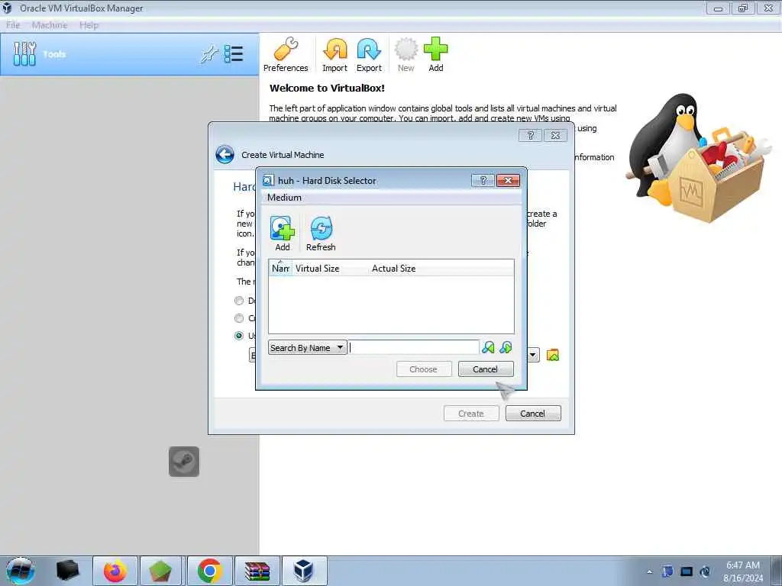Click Tools icon in left panel
The height and width of the screenshot is (586, 782).
pyautogui.click(x=24, y=54)
